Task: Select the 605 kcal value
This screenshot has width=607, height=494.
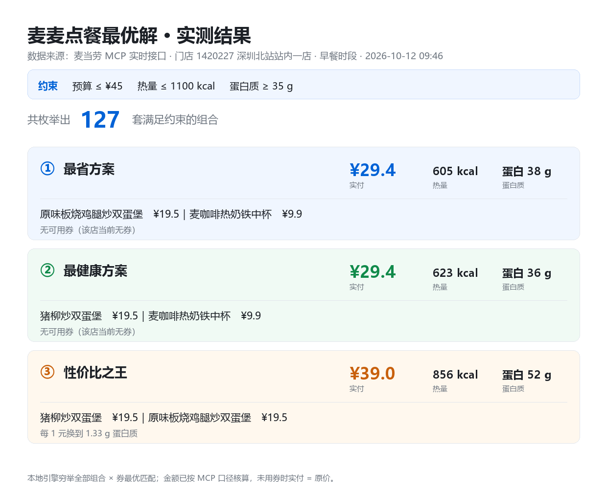Action: pyautogui.click(x=455, y=171)
